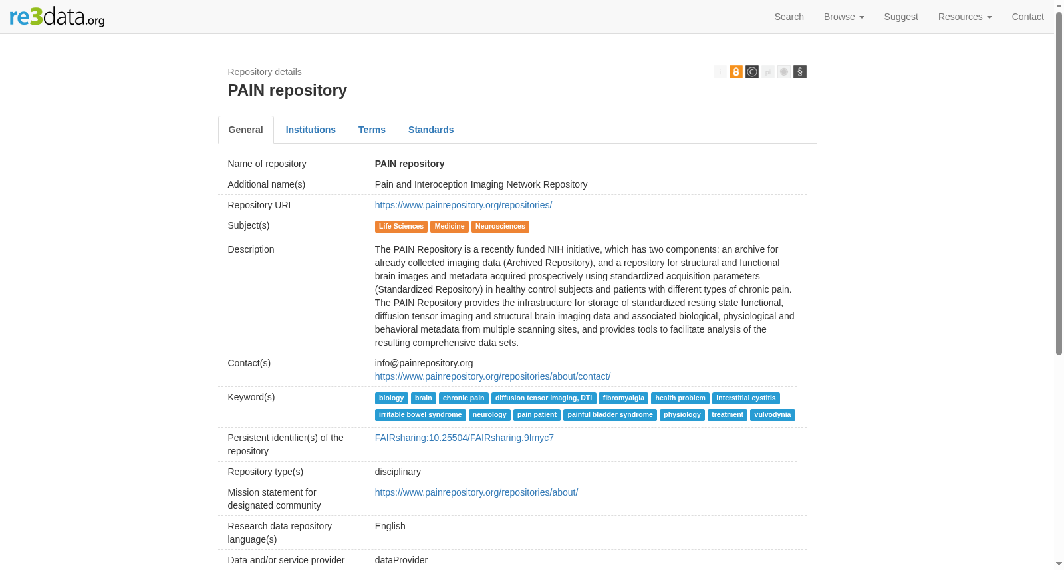Open the Suggest page
Image resolution: width=1064 pixels, height=570 pixels.
(x=901, y=17)
